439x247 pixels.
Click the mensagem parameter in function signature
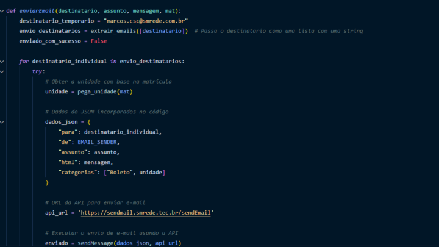click(x=146, y=11)
